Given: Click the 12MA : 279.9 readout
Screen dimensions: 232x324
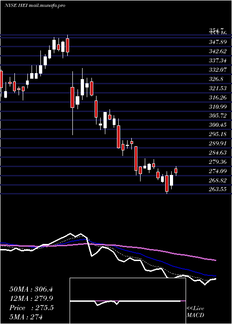Looking at the screenshot, I should [31, 299].
